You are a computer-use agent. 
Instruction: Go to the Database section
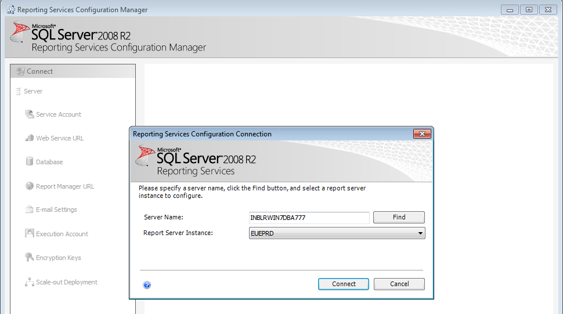(x=49, y=162)
